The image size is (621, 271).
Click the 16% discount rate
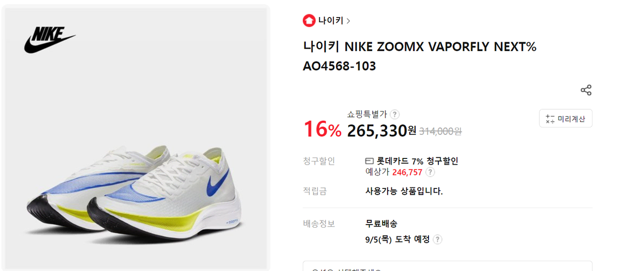click(322, 129)
